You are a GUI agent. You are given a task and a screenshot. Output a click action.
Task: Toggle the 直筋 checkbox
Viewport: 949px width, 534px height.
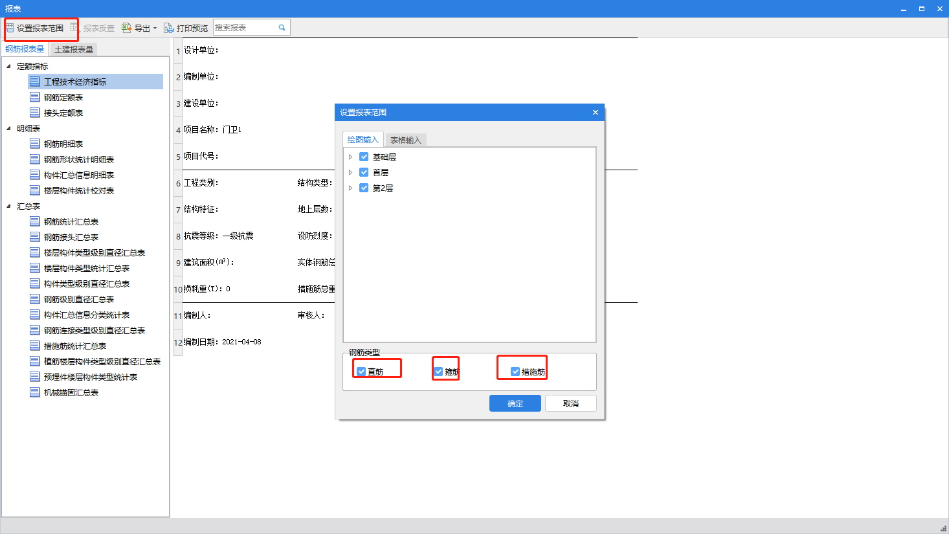click(x=361, y=372)
